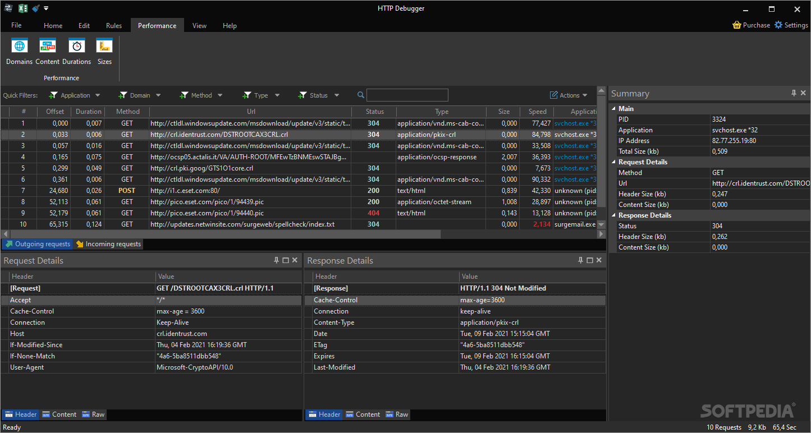This screenshot has width=811, height=433.
Task: Select the If-None-Match request header row
Action: (x=152, y=356)
